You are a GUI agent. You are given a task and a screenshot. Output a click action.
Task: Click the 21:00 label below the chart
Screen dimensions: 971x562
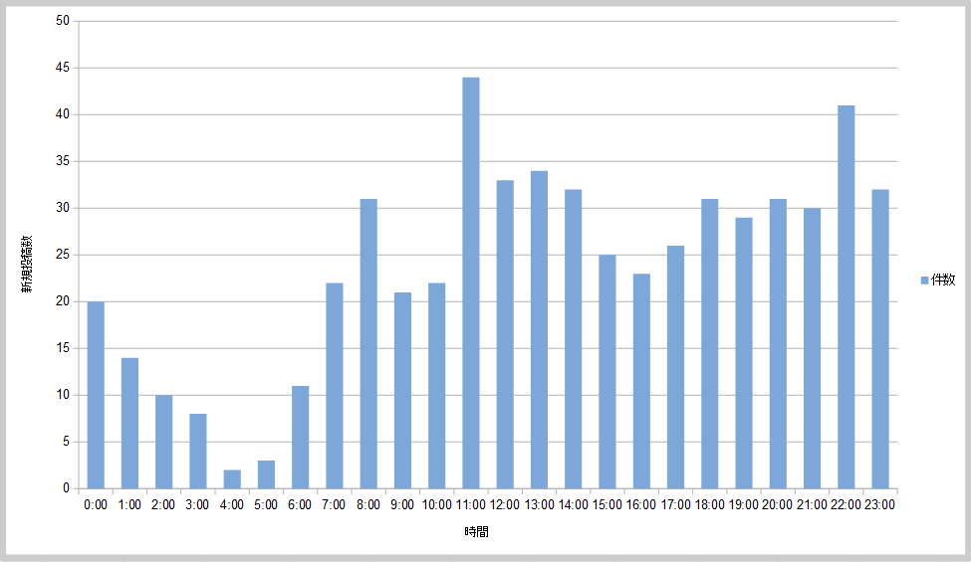(x=812, y=505)
